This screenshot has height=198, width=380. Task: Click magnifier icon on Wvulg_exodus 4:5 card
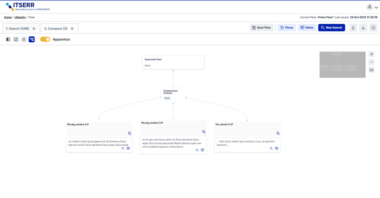coord(123,149)
